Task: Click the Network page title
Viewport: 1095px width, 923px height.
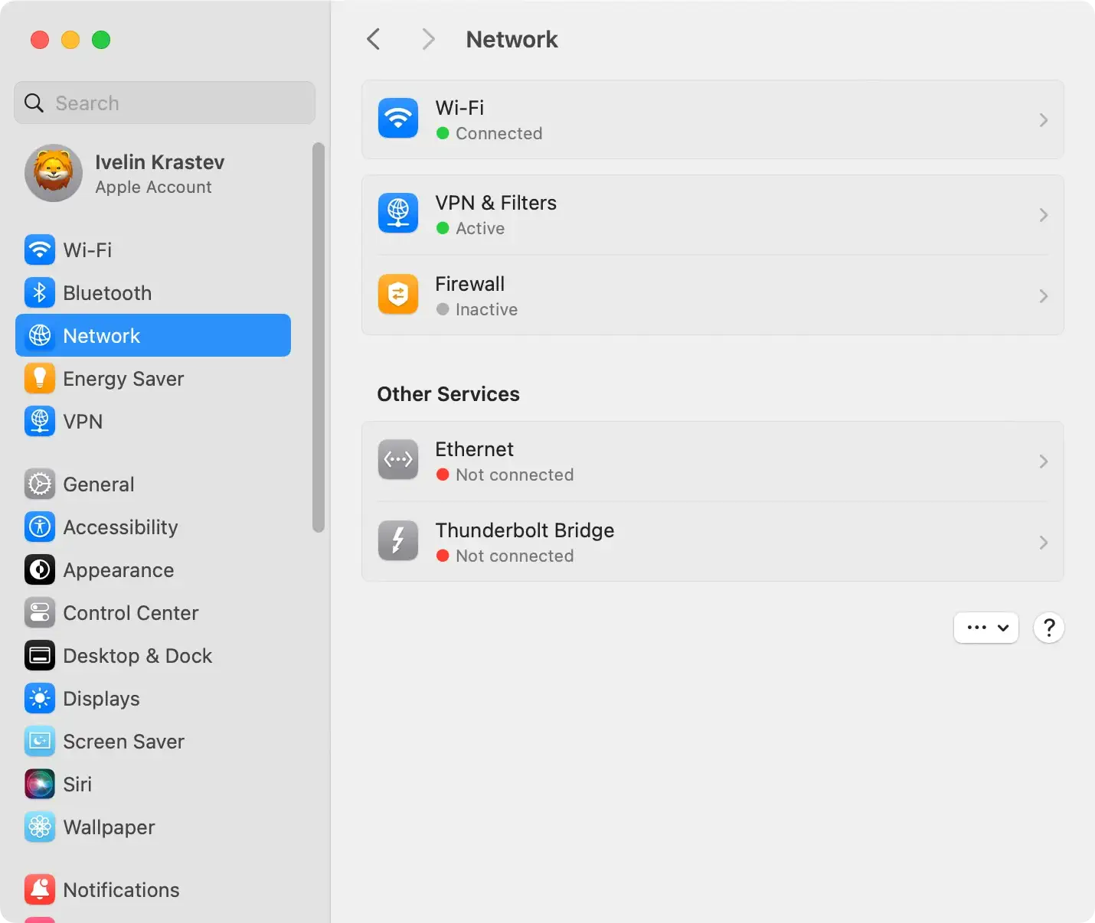Action: (512, 39)
